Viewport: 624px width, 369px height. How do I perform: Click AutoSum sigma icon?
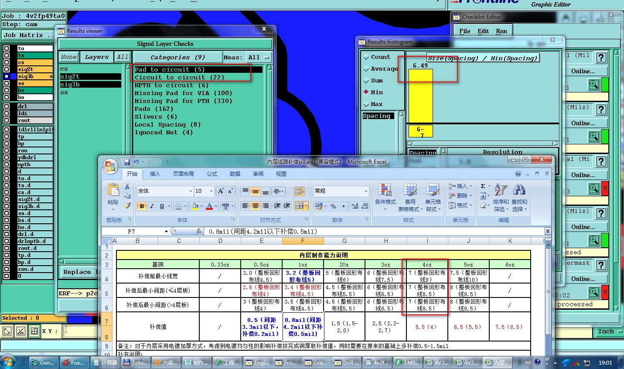point(483,186)
